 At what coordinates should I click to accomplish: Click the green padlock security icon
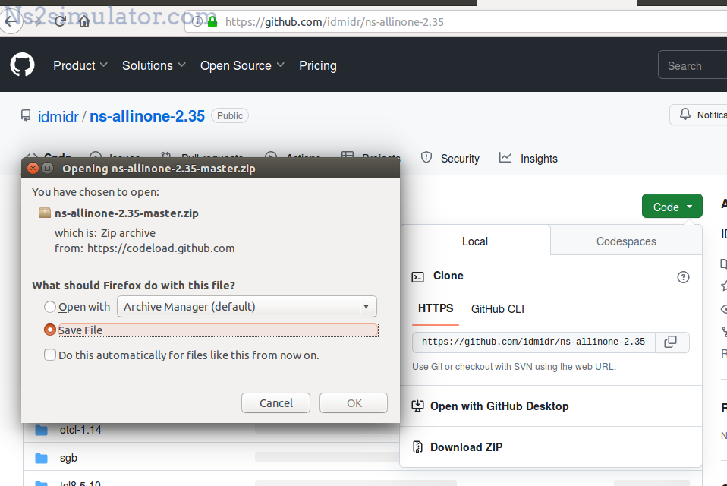point(212,21)
